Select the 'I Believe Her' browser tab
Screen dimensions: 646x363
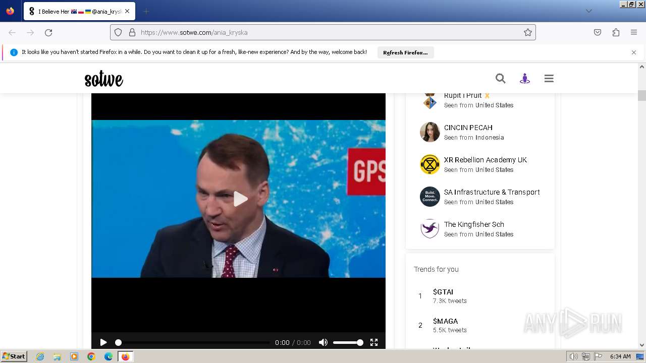(x=79, y=11)
